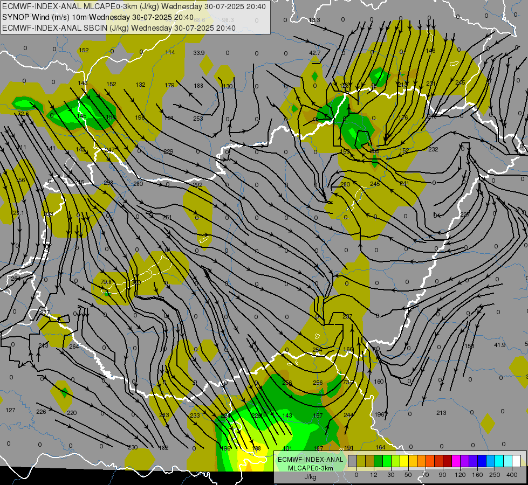Click the map value 253
The width and height of the screenshot is (528, 485).
pos(198,119)
